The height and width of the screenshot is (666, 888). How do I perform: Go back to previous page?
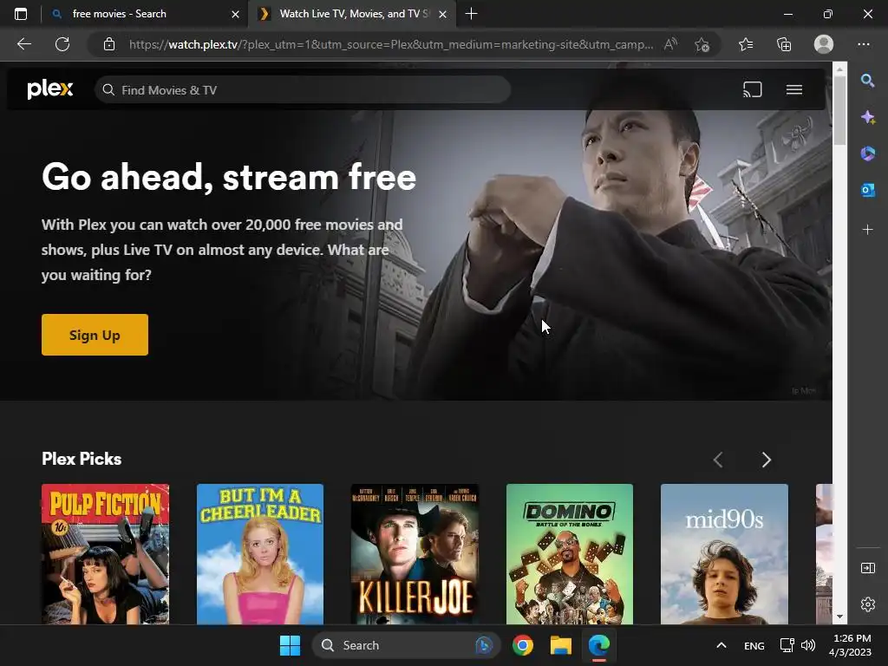[24, 44]
